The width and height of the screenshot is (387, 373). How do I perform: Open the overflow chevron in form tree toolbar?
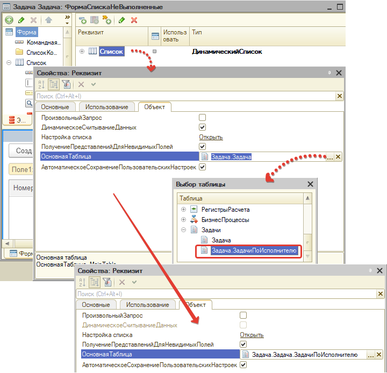coord(67,19)
